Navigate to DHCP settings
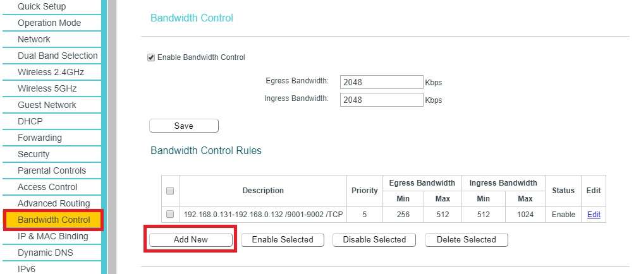 tap(30, 121)
